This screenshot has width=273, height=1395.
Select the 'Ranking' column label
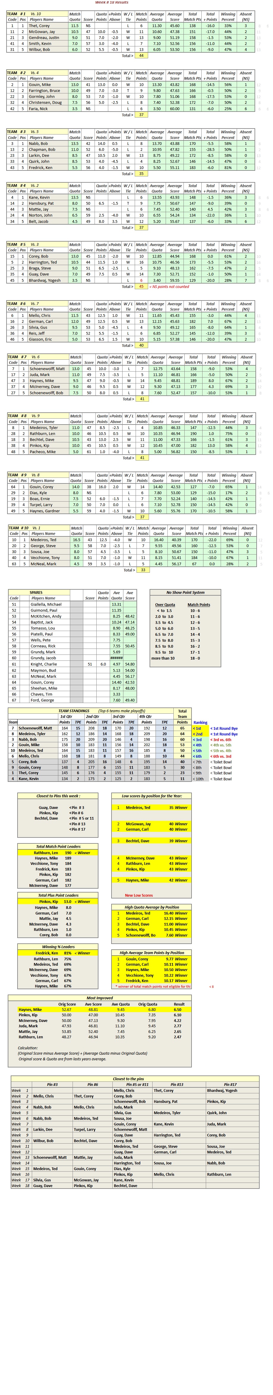(200, 722)
